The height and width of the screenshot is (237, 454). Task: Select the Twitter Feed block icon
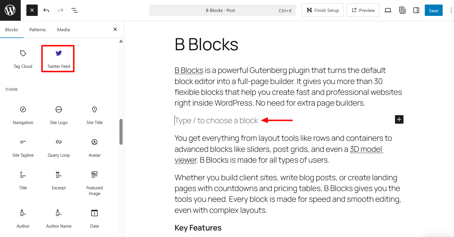click(x=58, y=58)
